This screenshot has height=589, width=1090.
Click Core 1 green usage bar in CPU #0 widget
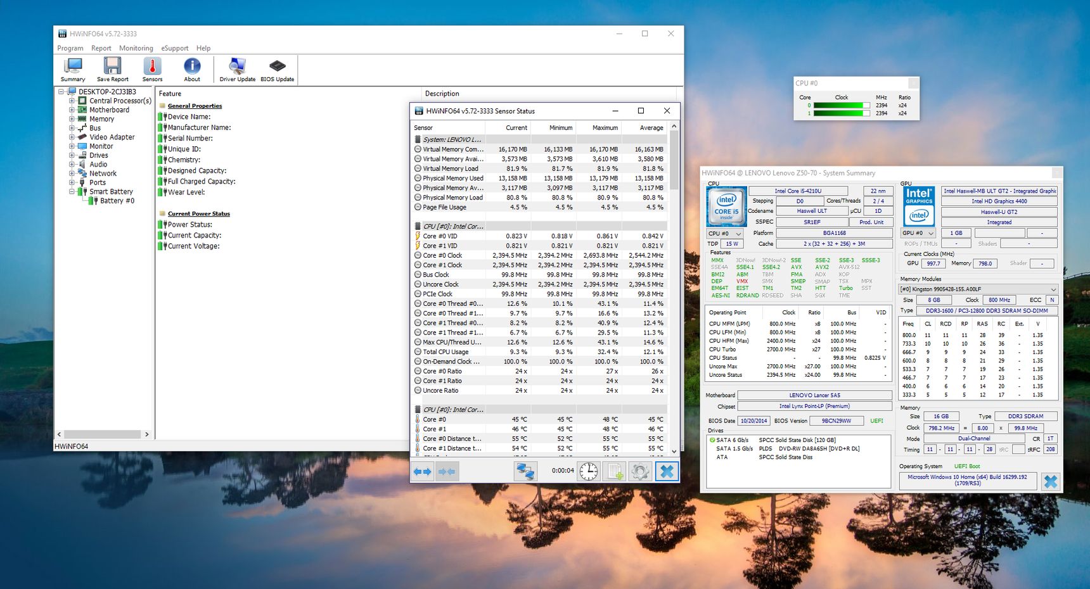[x=842, y=113]
